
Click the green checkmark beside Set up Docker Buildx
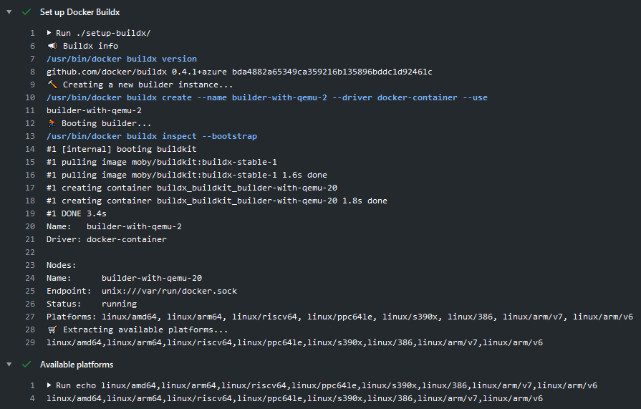(26, 12)
